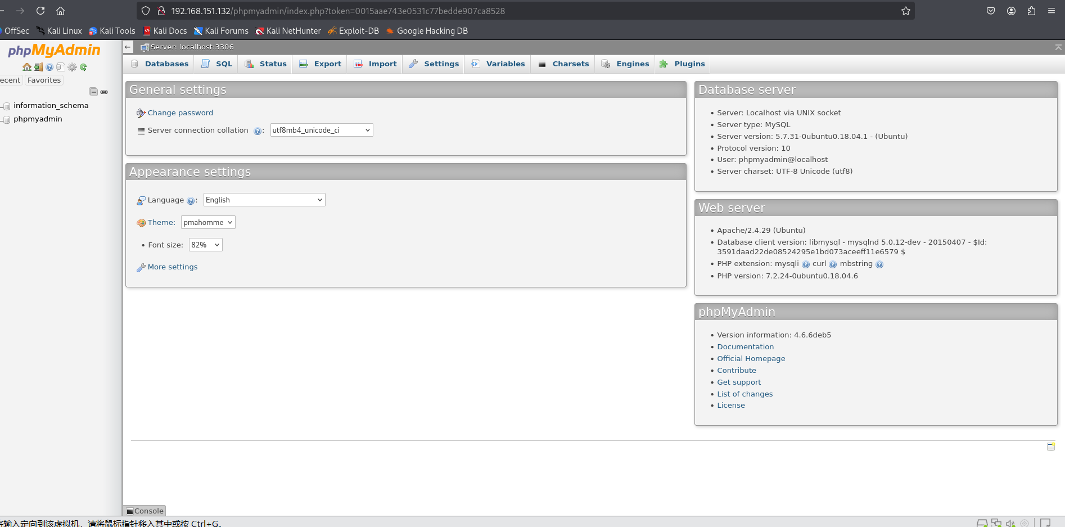
Task: Click the Server: localhost:3306 breadcrumb
Action: coord(192,47)
